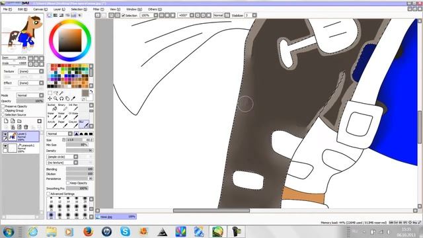
Task: Select the Bucket tool
Action: click(x=52, y=107)
